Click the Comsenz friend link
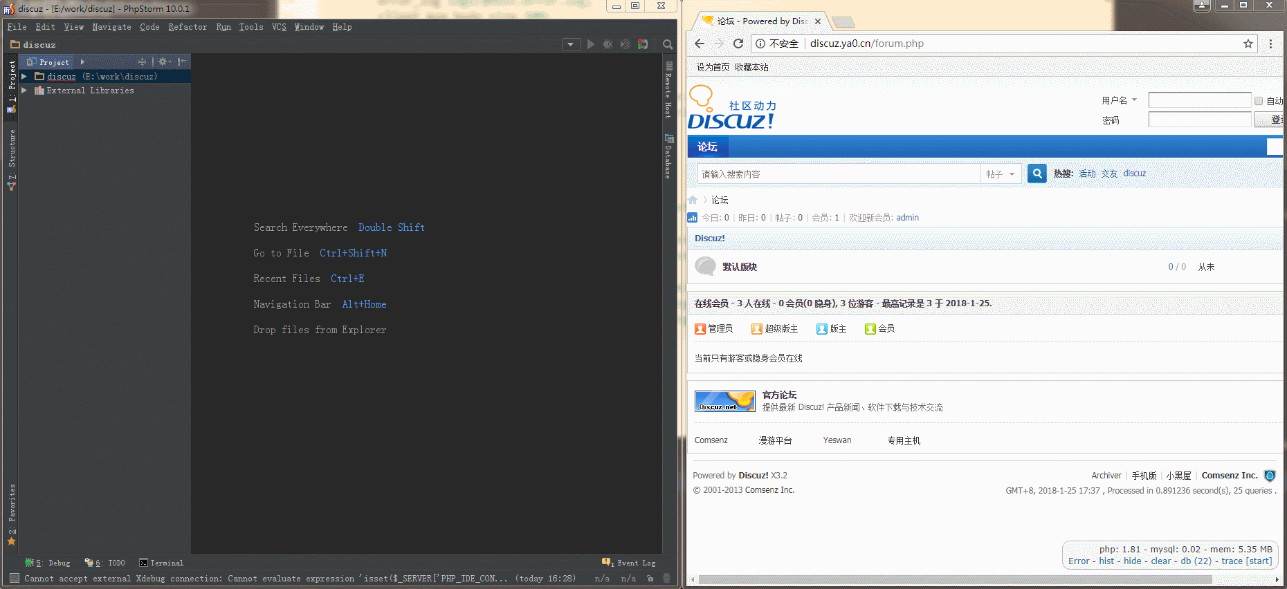 coord(711,440)
